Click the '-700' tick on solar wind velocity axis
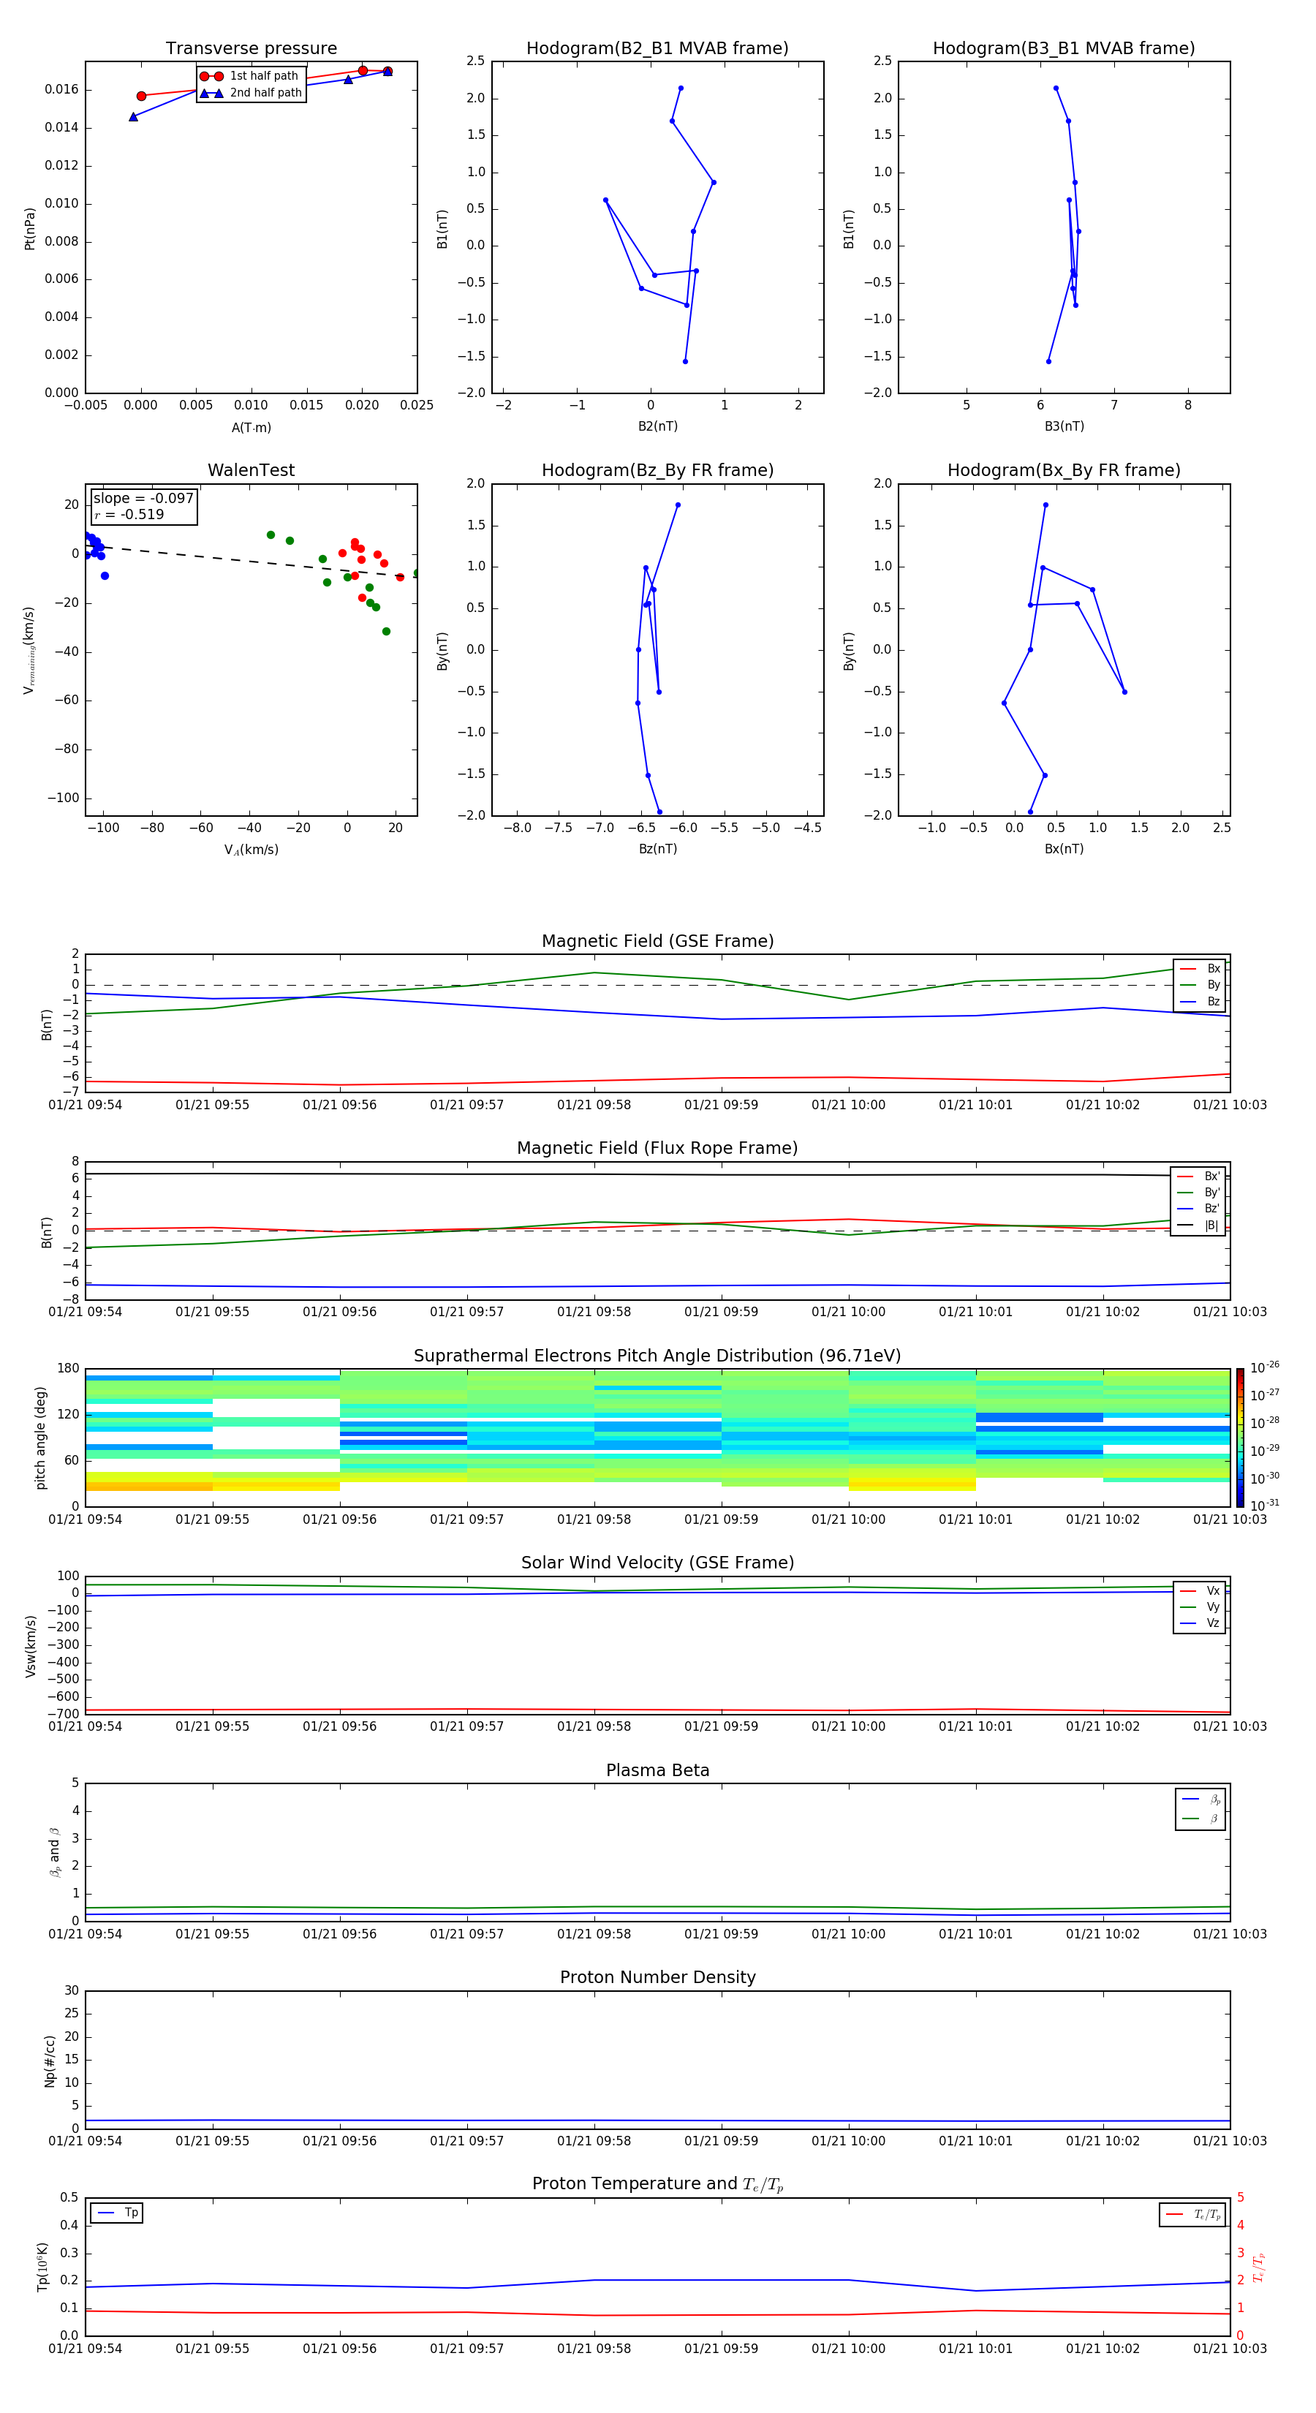Image resolution: width=1316 pixels, height=2413 pixels. (x=63, y=1714)
